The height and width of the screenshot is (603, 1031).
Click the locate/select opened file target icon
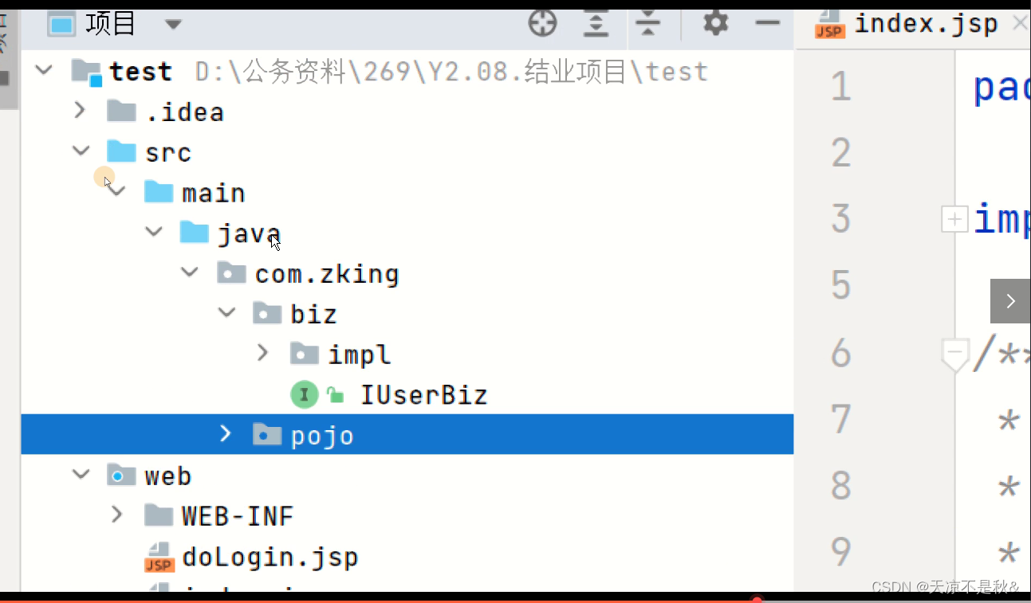coord(542,24)
